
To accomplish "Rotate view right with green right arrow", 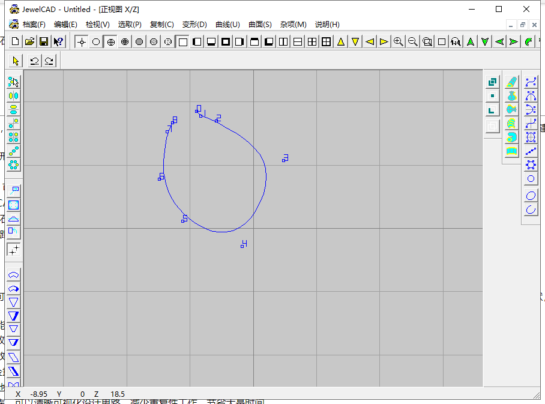I will tap(514, 42).
